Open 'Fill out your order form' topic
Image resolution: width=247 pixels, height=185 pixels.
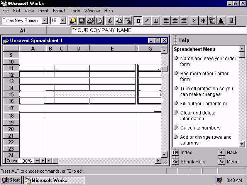coord(203,104)
